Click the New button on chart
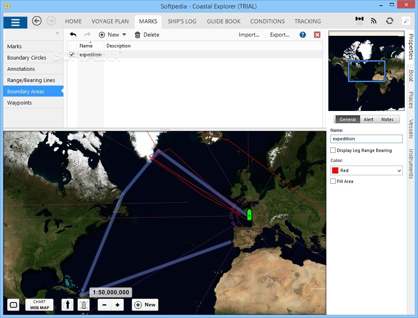This screenshot has width=418, height=318. click(x=145, y=305)
